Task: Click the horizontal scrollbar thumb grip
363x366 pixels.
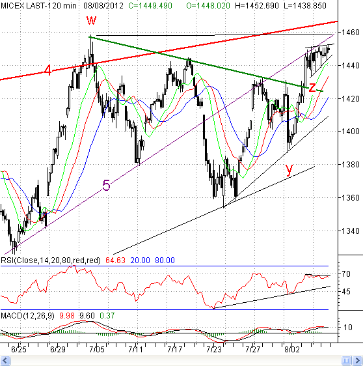Action: click(x=346, y=360)
